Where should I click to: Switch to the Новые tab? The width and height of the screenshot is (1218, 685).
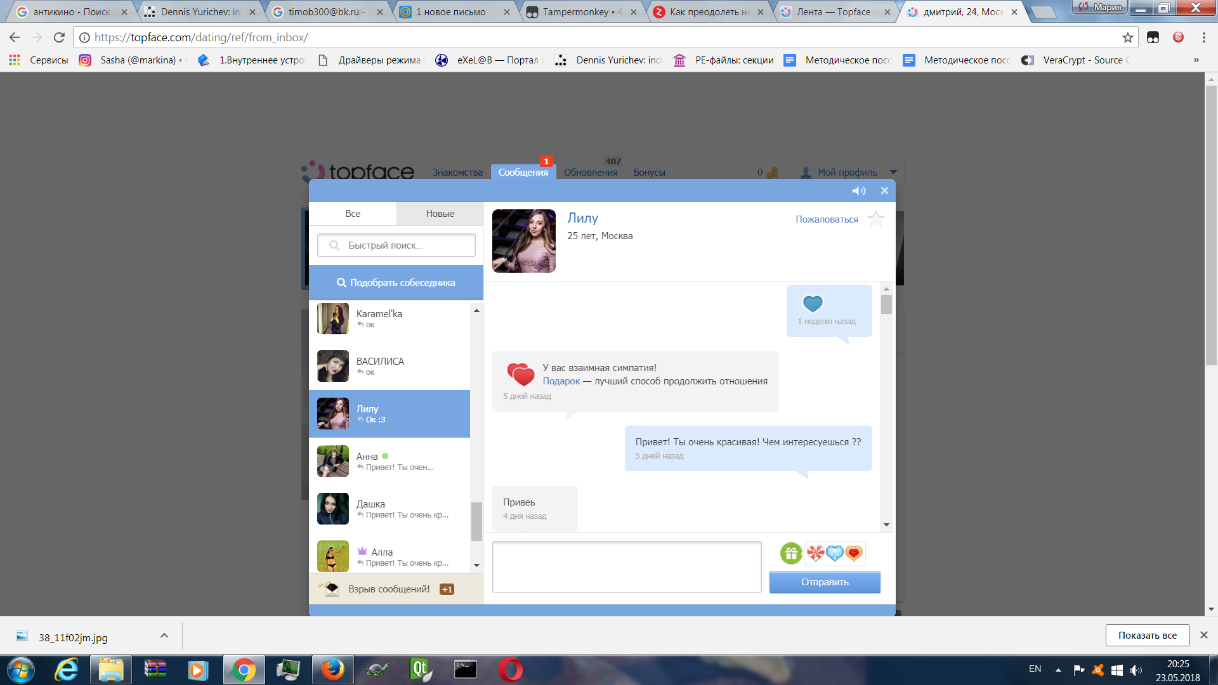click(x=440, y=214)
